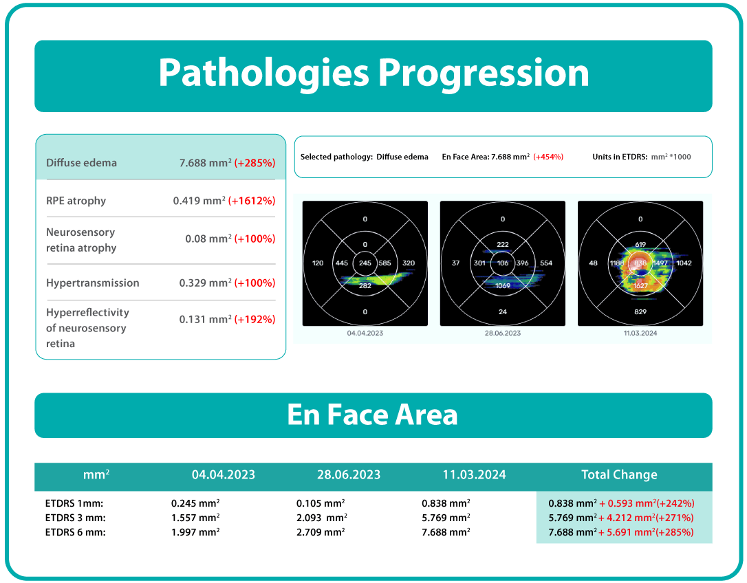This screenshot has width=747, height=583.
Task: Click the + 4.212 mm² (+271%) total change
Action: pos(646,518)
